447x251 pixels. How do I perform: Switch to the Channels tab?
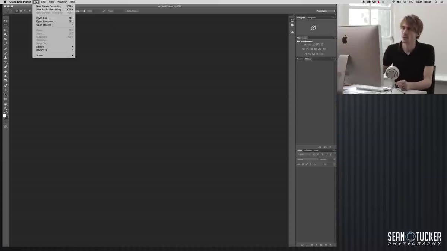click(x=308, y=150)
